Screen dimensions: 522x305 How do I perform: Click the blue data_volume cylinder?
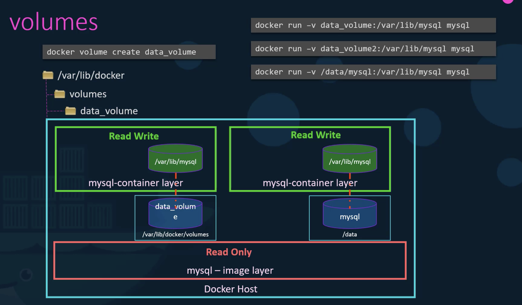click(176, 213)
